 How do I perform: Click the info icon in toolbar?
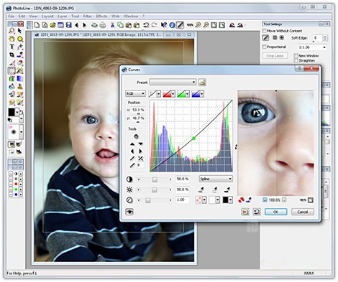click(172, 25)
